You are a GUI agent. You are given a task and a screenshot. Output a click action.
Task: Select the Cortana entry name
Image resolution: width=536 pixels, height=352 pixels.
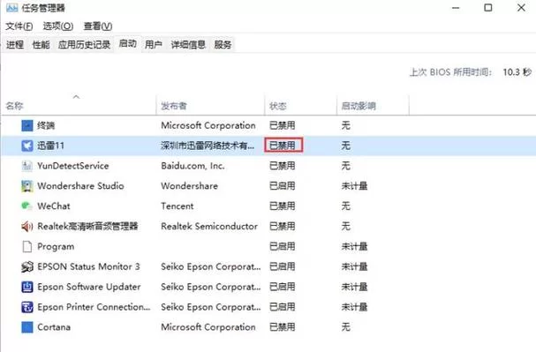coord(54,327)
